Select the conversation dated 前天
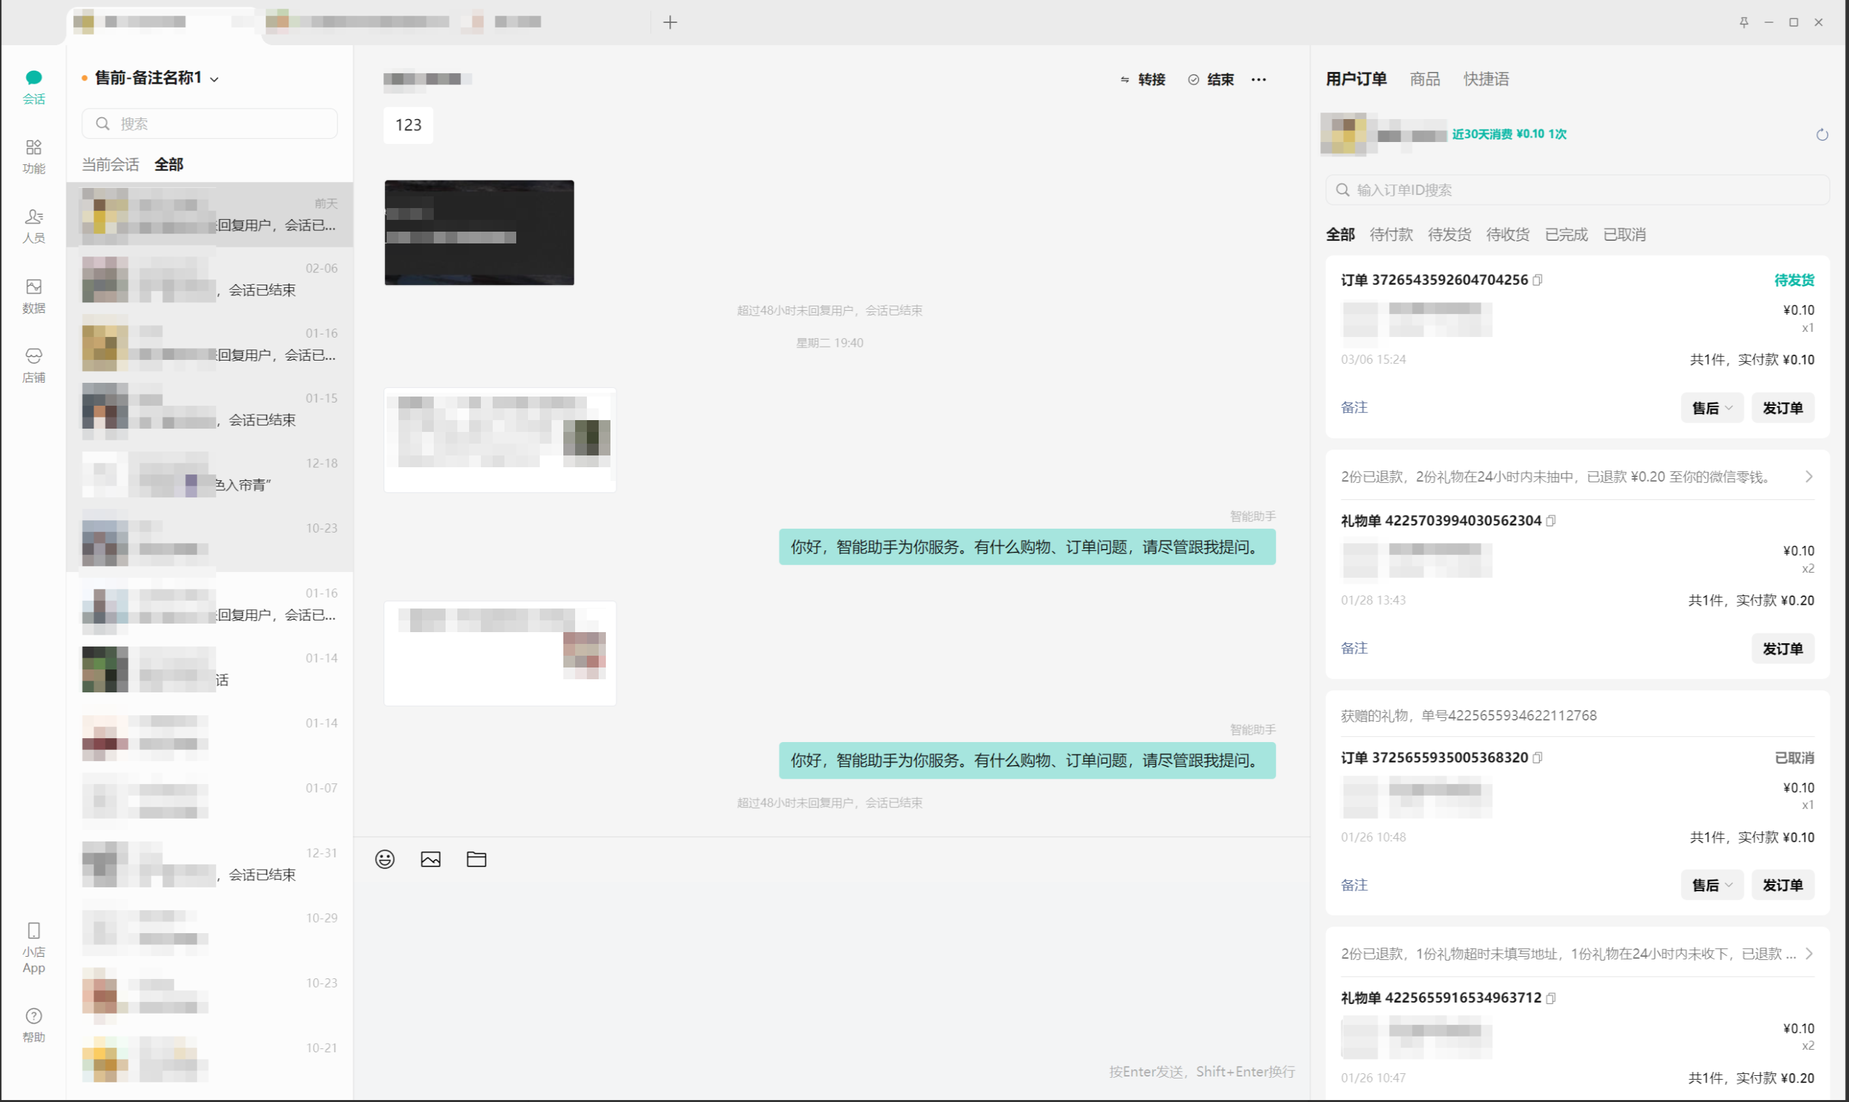 [x=209, y=215]
